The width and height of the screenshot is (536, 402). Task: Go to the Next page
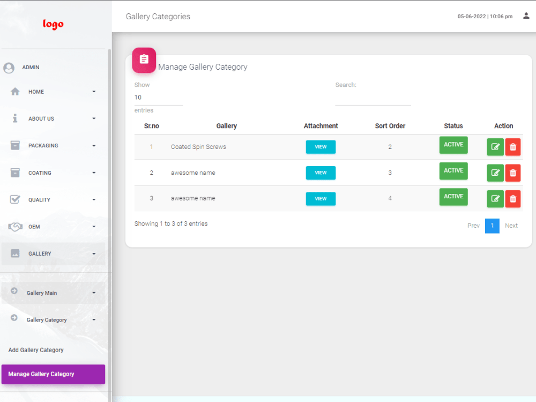[x=511, y=226]
